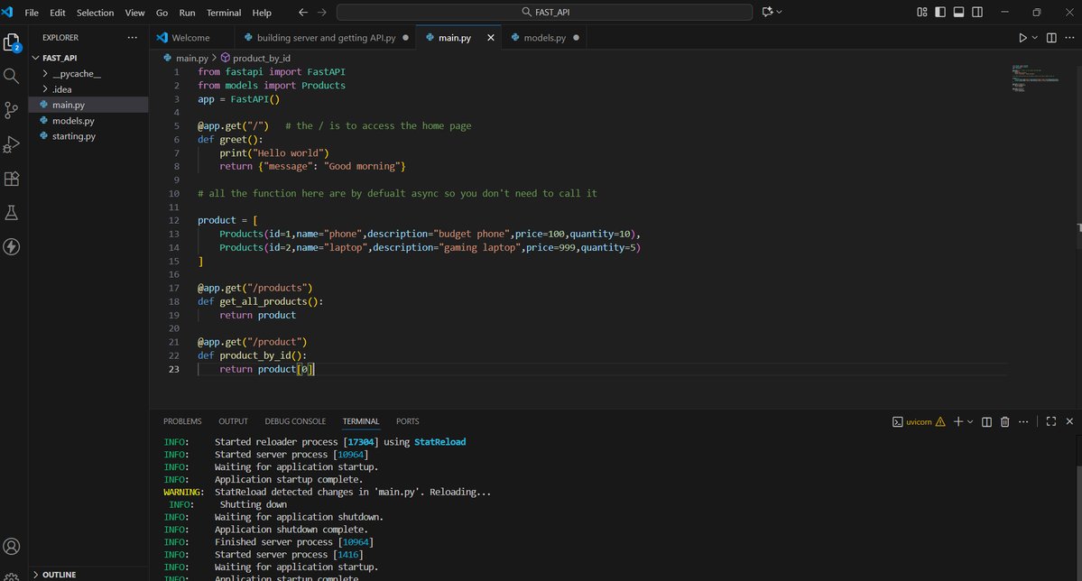Open the Help menu

click(262, 13)
